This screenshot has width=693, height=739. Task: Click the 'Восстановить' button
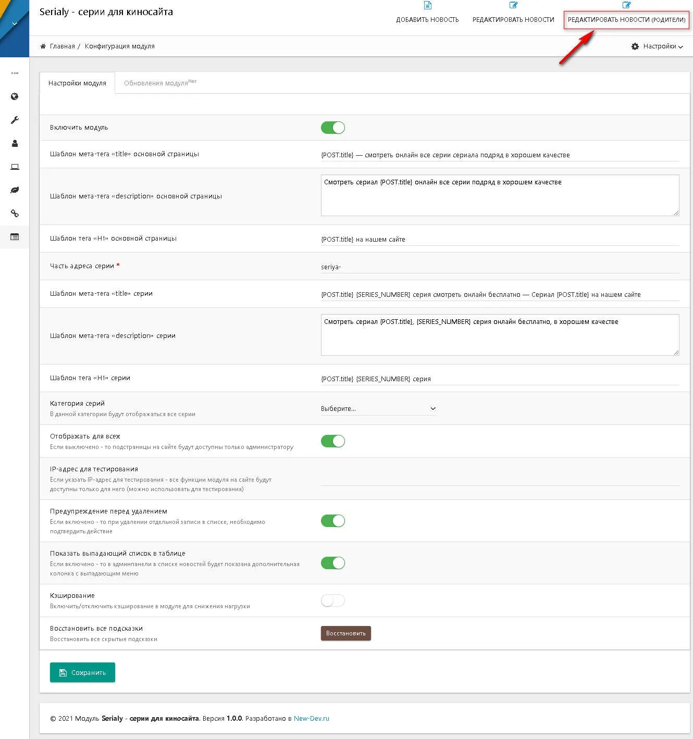(x=345, y=633)
